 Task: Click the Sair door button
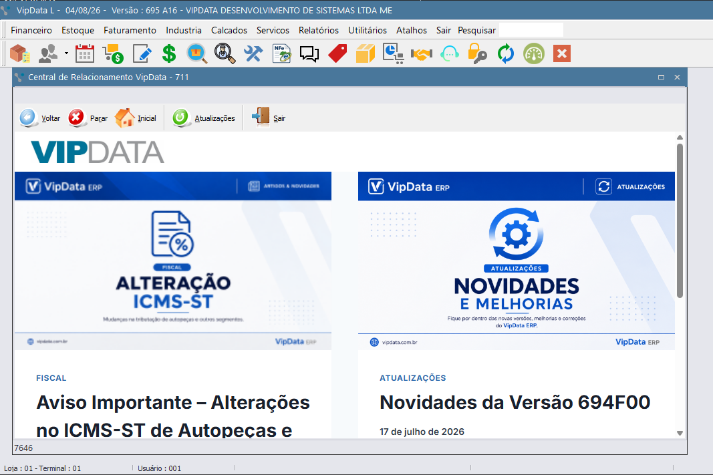269,118
